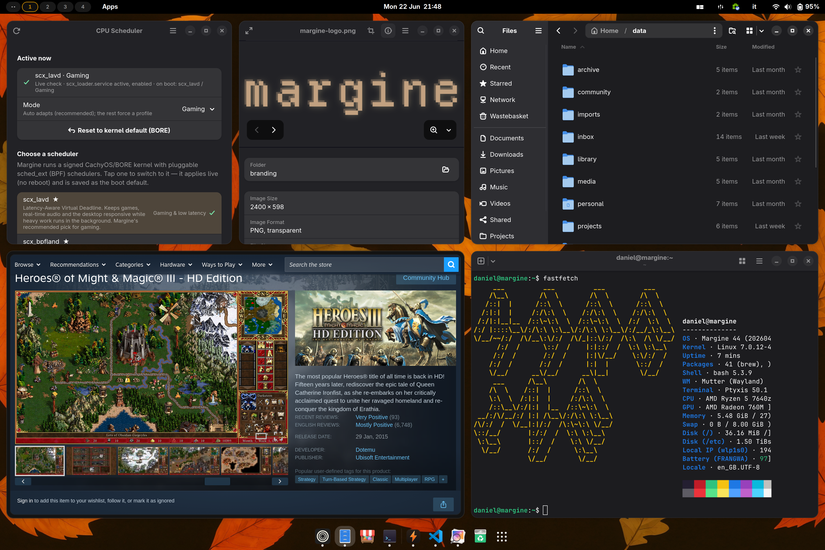The image size is (825, 550).
Task: Toggle image properties info button
Action: coord(388,31)
